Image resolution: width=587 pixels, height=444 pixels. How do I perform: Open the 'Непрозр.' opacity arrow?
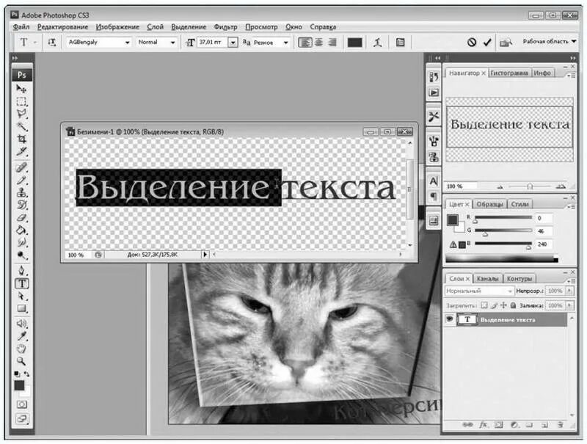pyautogui.click(x=570, y=291)
